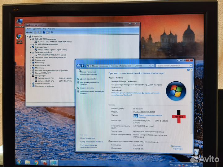Open Центр поддержки link
Screen dimensions: 223x167
pyautogui.click(x=87, y=138)
